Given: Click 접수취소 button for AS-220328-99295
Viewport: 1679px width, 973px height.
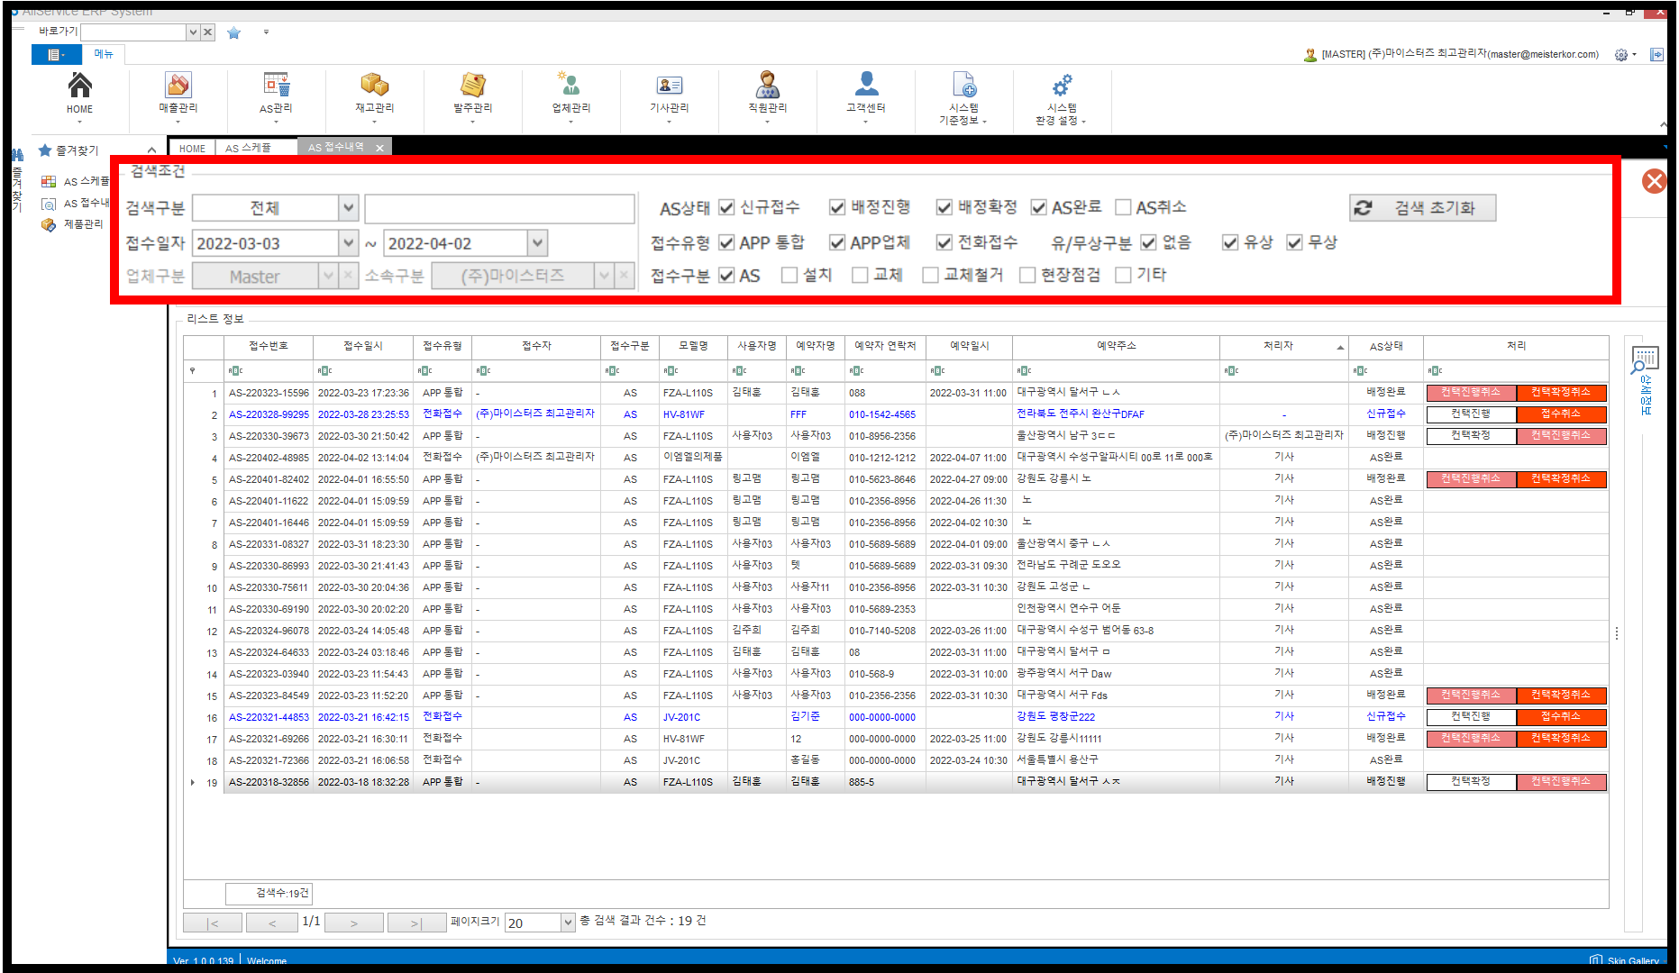Looking at the screenshot, I should pos(1561,414).
